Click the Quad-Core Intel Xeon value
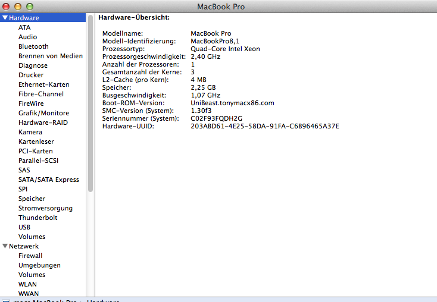The width and height of the screenshot is (437, 302). (x=225, y=49)
